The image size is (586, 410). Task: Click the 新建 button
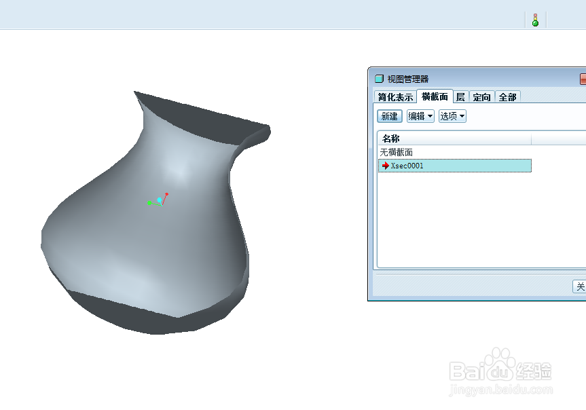389,116
